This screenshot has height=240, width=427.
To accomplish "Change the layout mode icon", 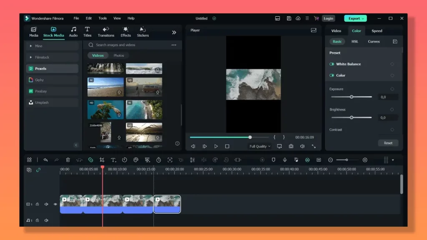I will tap(277, 18).
